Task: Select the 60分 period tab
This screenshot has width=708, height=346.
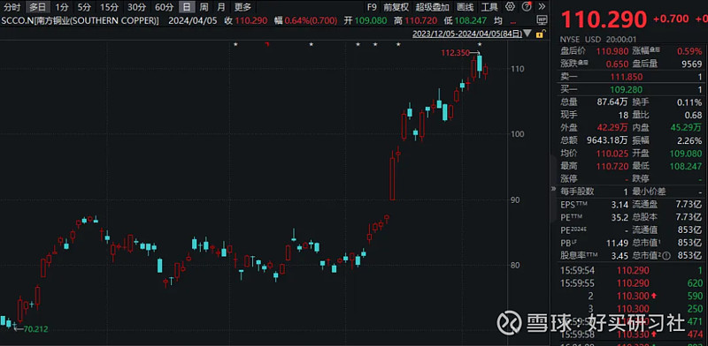Action: (x=164, y=7)
